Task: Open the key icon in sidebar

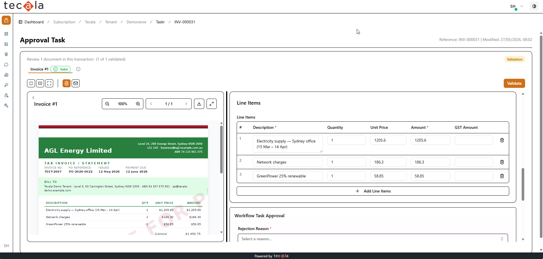Action: (6, 85)
